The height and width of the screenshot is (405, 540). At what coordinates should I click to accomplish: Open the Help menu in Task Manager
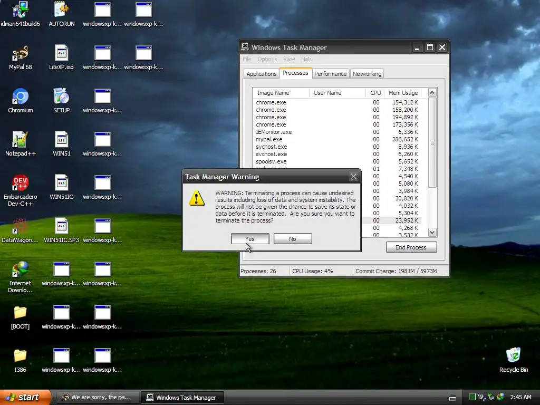tap(306, 59)
